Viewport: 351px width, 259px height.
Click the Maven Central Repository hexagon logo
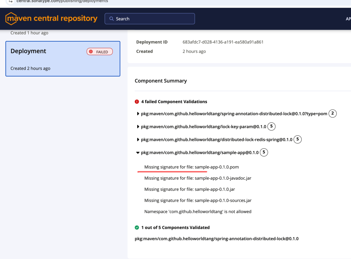[x=11, y=19]
